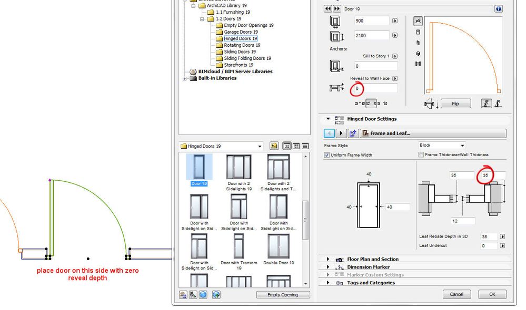Click the door width field showing 900
This screenshot has height=310, width=526.
pos(372,21)
